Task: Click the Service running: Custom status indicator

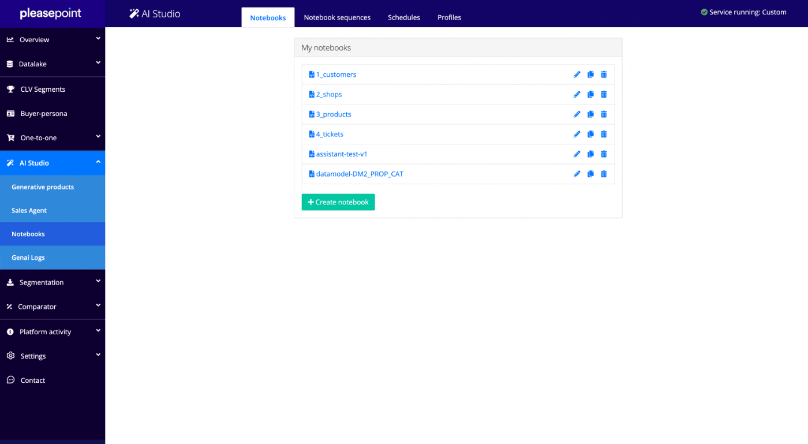Action: [x=743, y=12]
